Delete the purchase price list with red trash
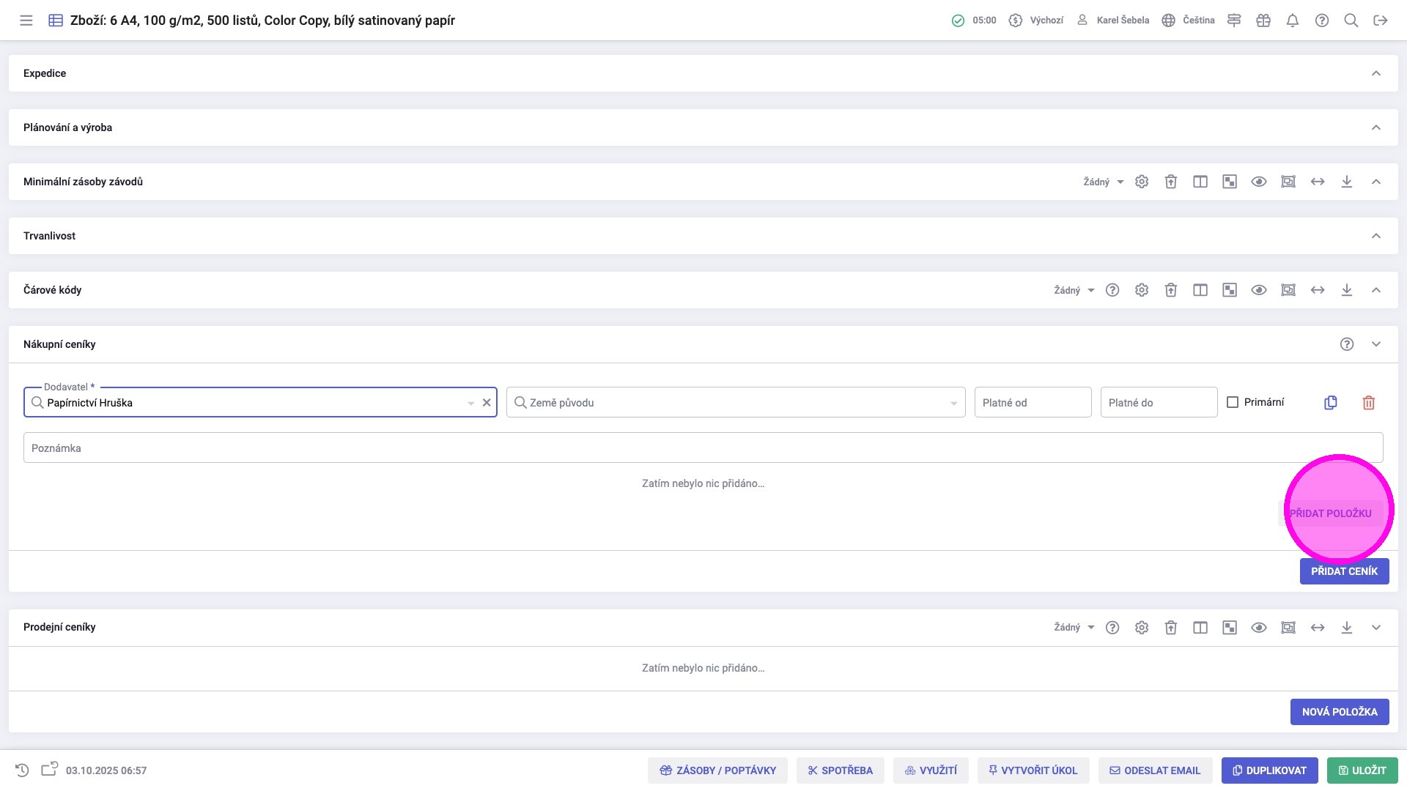Screen dimensions: 1407x791 click(x=1369, y=403)
